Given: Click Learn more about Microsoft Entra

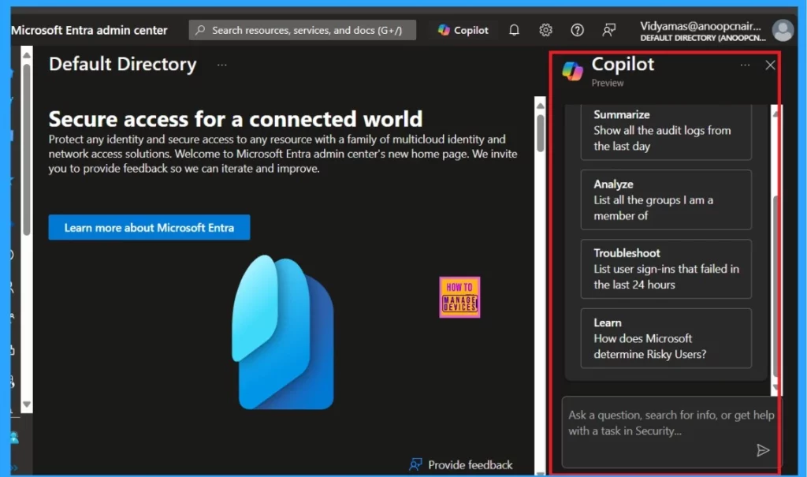Looking at the screenshot, I should [149, 228].
